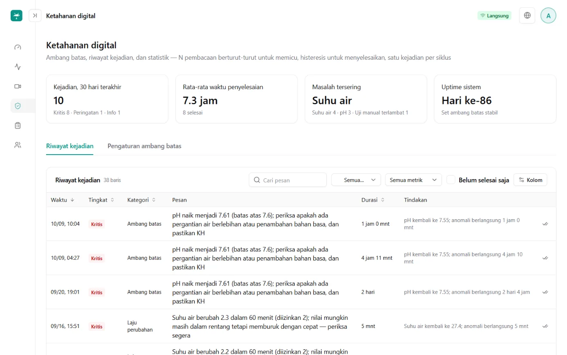Open the activity pulse sidebar icon

point(18,67)
